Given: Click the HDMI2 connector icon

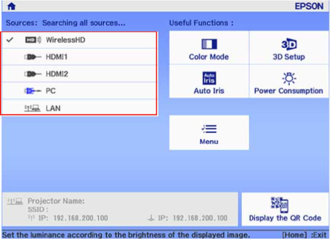Looking at the screenshot, I should coord(33,74).
